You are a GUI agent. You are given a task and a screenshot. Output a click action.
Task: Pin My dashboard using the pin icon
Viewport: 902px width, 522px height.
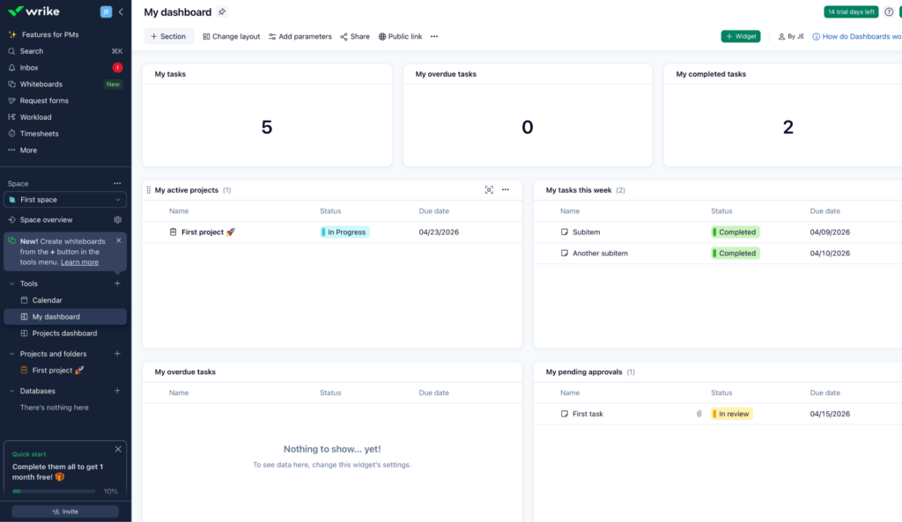(x=222, y=11)
